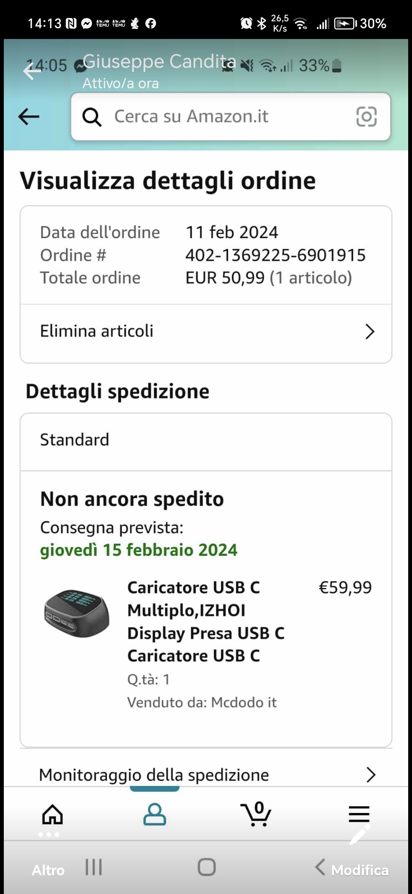412x894 pixels.
Task: Tap Caricatore USB C product title
Action: tap(206, 621)
